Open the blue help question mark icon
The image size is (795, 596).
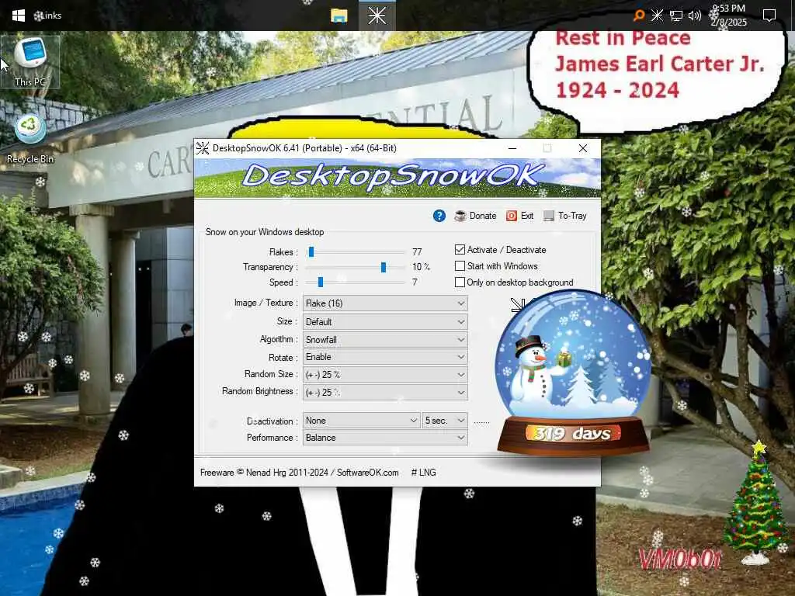pos(439,216)
